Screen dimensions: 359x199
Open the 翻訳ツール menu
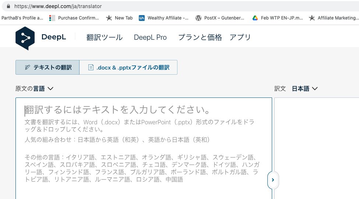coord(105,37)
